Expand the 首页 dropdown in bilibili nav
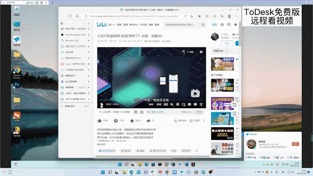 pos(112,25)
